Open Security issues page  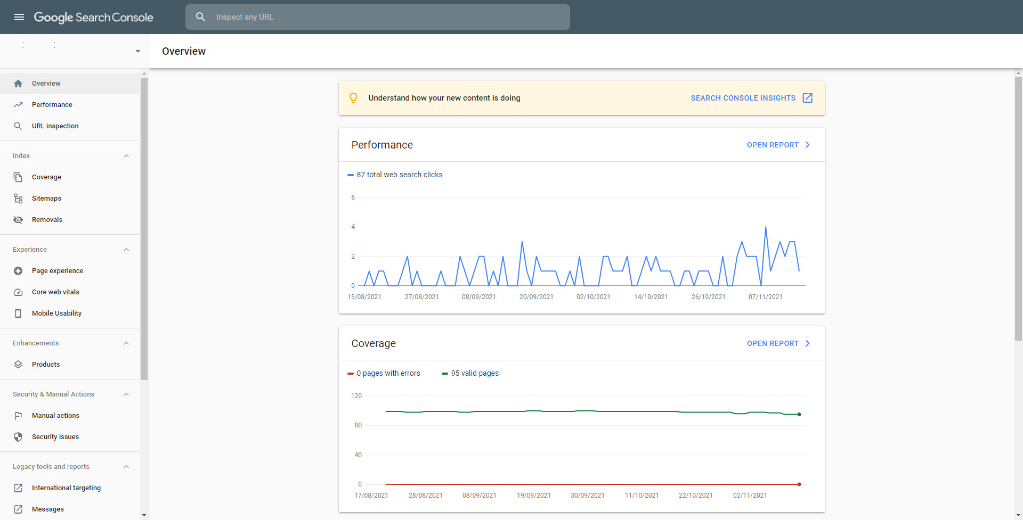[70, 437]
